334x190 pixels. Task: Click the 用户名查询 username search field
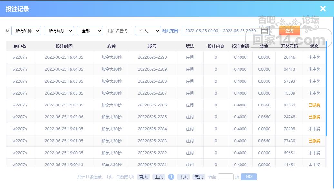coord(119,31)
